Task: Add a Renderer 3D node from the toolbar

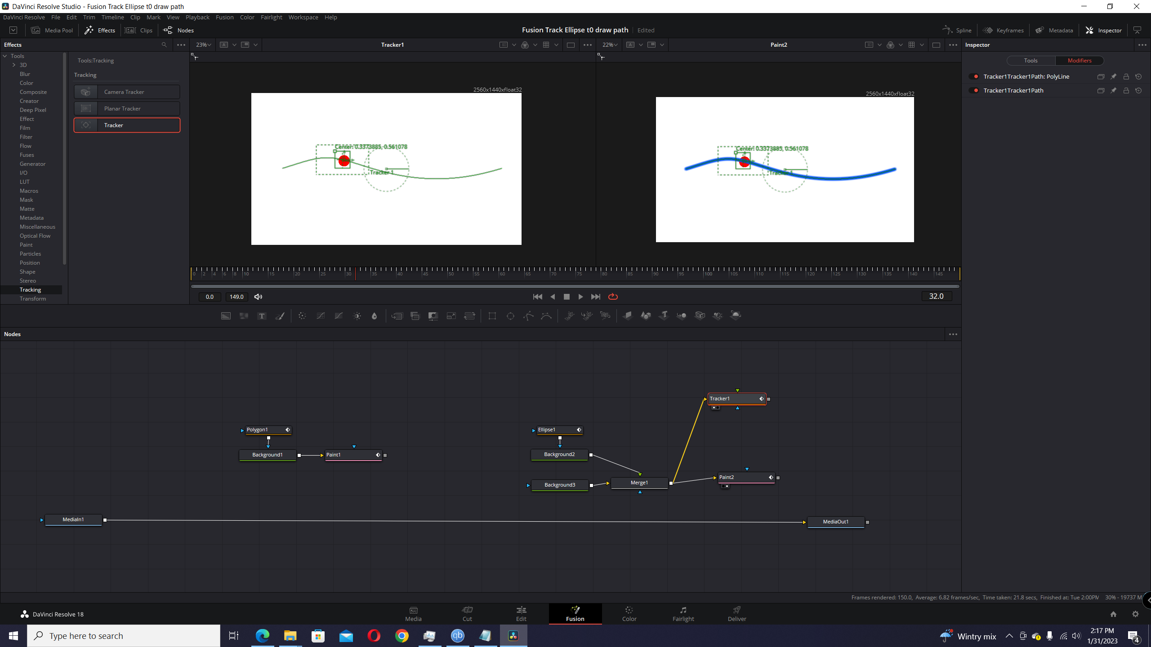Action: (x=736, y=316)
